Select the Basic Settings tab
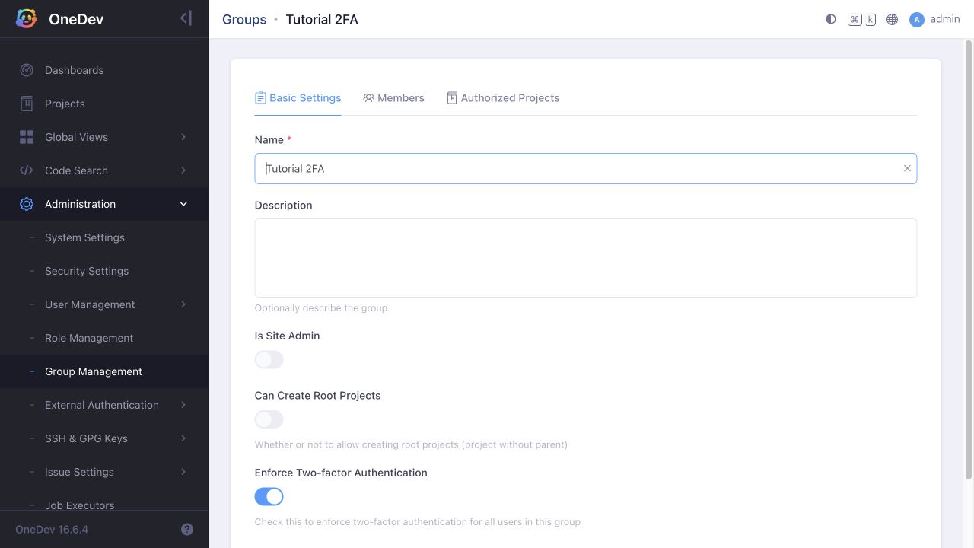The image size is (974, 548). point(298,97)
